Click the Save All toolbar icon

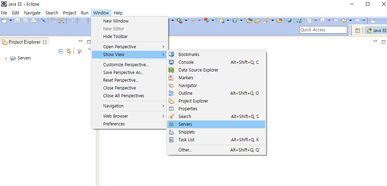tap(25, 21)
